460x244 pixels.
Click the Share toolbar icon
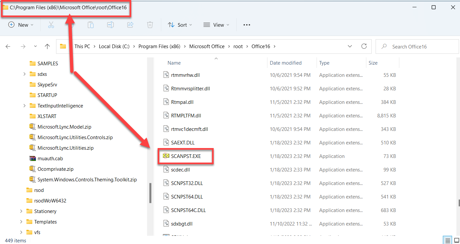point(130,25)
